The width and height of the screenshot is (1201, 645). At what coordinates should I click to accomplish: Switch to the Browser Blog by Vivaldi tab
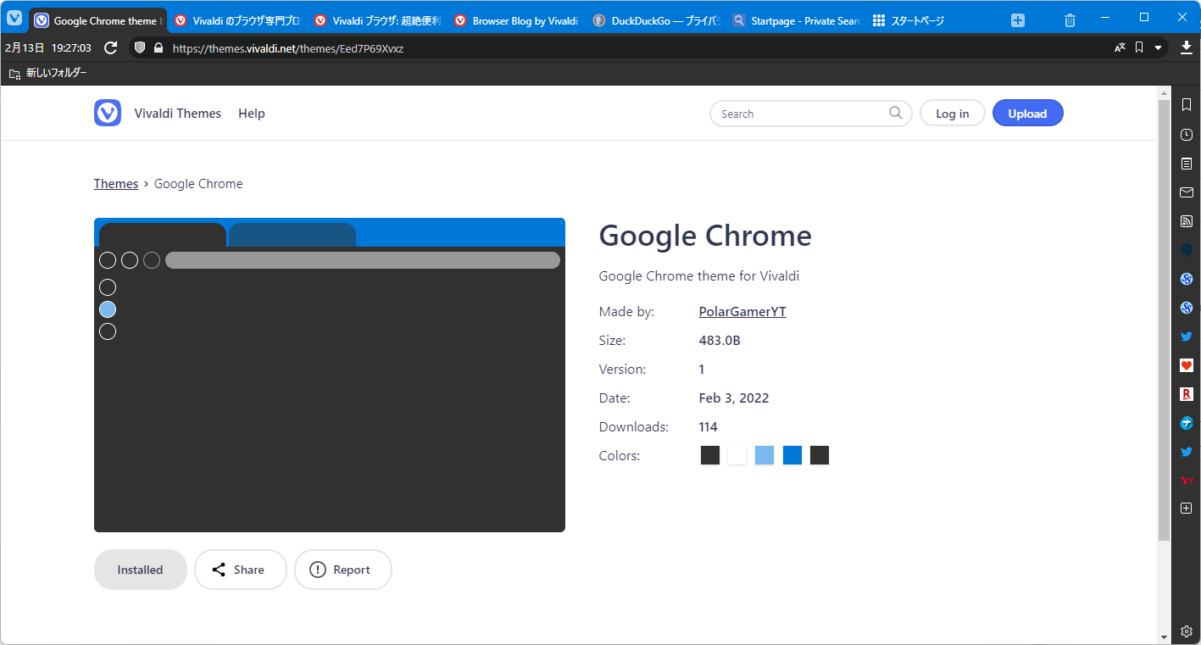[516, 21]
